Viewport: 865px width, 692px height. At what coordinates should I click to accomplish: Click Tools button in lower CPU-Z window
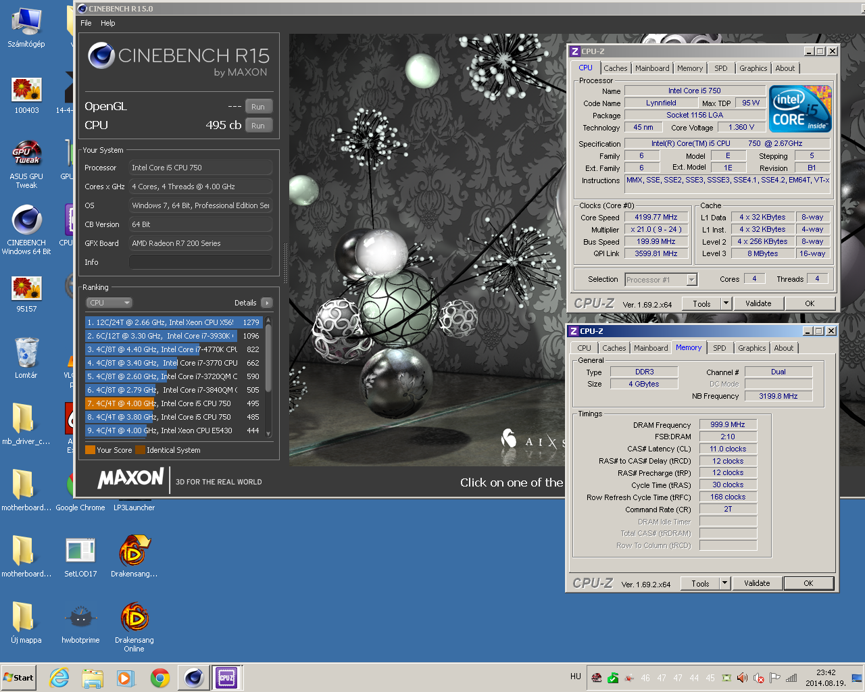(700, 583)
